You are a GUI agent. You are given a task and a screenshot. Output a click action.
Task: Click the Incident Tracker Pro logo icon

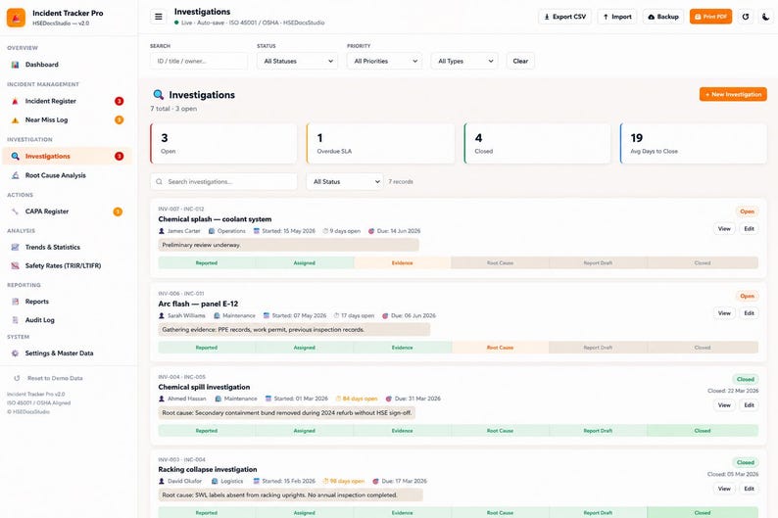[x=16, y=18]
